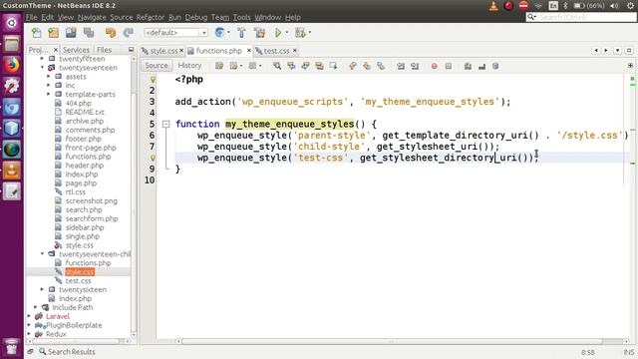This screenshot has width=638, height=359.
Task: Expand the twentyfifteen folder
Action: coord(42,59)
